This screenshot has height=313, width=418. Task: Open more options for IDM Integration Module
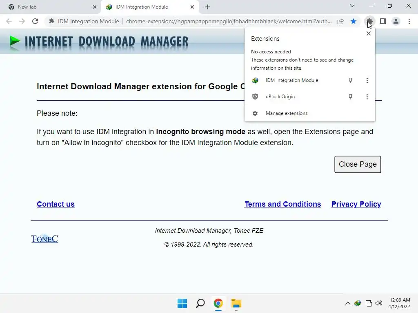point(367,80)
